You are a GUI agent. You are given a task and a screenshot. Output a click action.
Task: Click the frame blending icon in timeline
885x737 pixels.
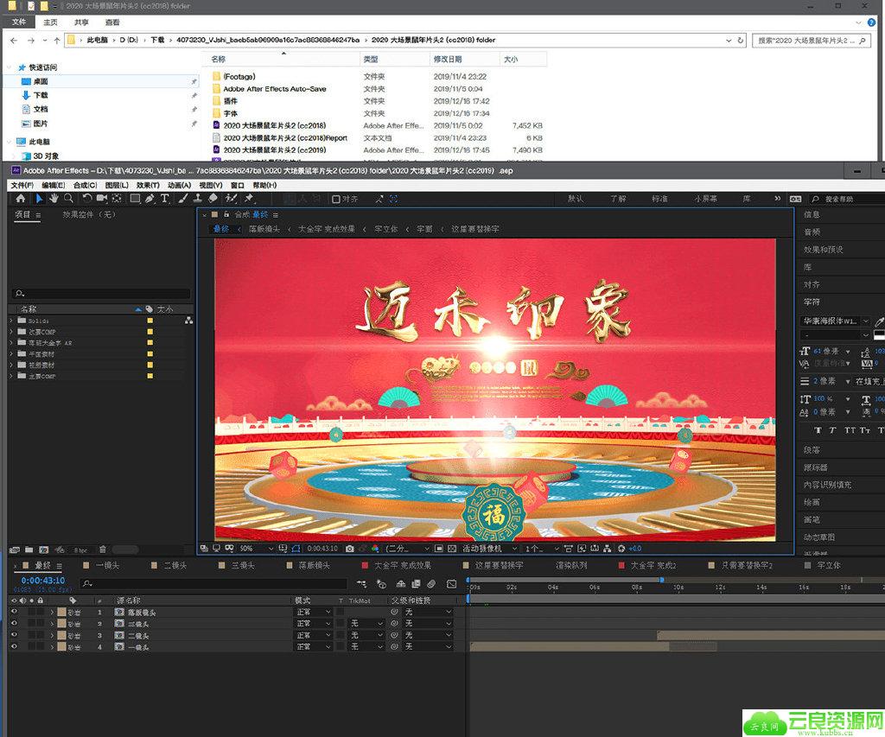click(416, 584)
